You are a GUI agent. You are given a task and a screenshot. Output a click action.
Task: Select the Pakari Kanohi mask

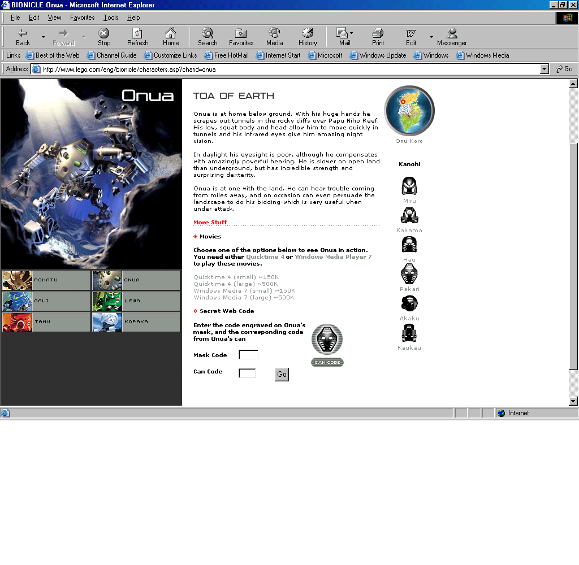[x=409, y=274]
